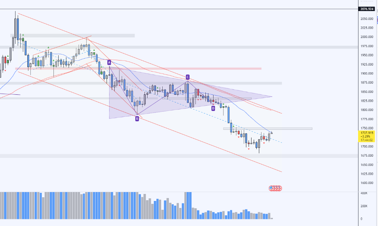The height and width of the screenshot is (226, 378).
Task: Click the 2076.924 price label at top
Action: (366, 9)
